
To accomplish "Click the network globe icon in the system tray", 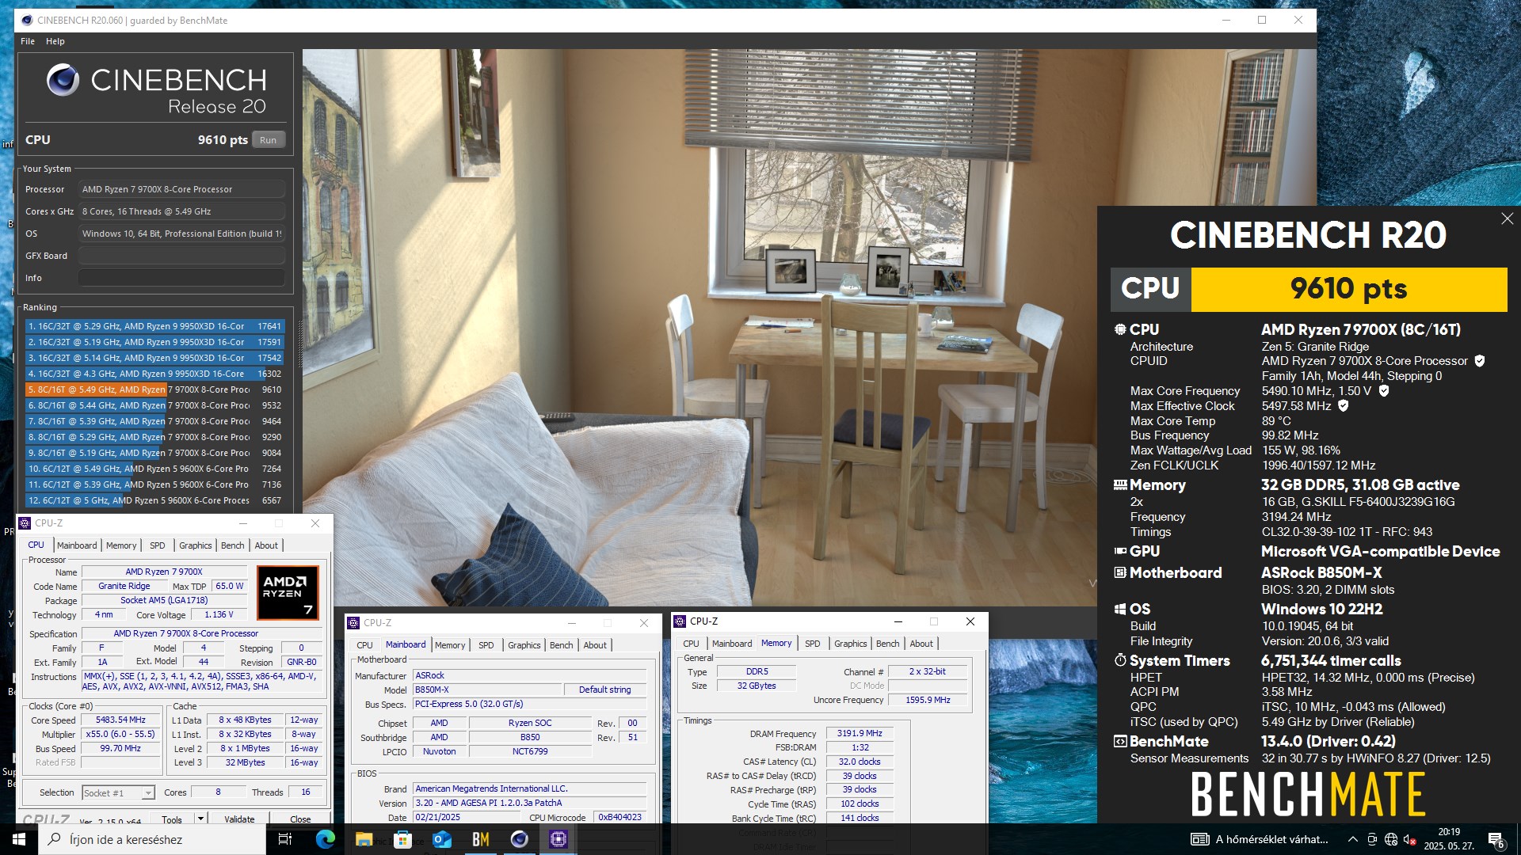I will pyautogui.click(x=1391, y=839).
